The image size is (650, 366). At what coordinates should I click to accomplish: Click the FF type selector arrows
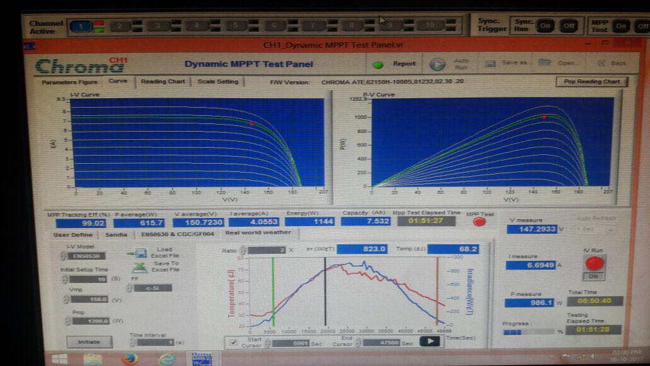(x=129, y=288)
